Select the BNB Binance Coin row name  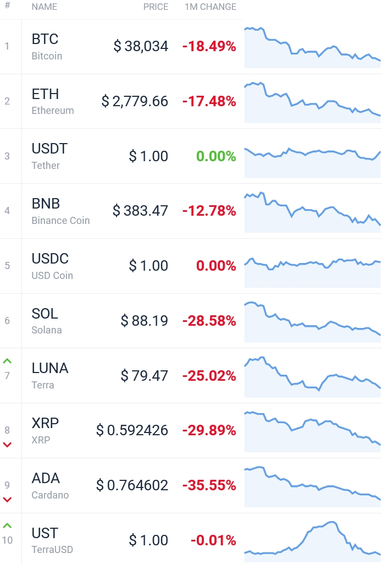[x=60, y=211]
